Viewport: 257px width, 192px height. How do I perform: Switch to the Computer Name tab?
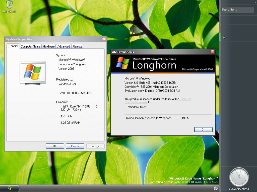[30, 46]
